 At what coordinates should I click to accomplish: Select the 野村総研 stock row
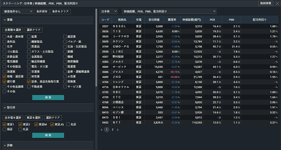189,57
